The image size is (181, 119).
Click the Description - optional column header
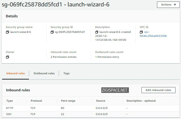pyautogui.click(x=141, y=101)
